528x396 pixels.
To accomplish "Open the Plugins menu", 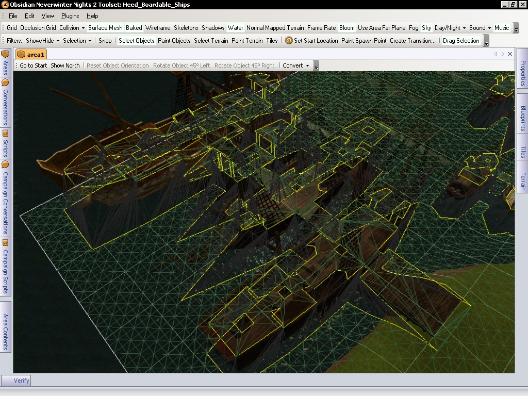I will click(70, 16).
